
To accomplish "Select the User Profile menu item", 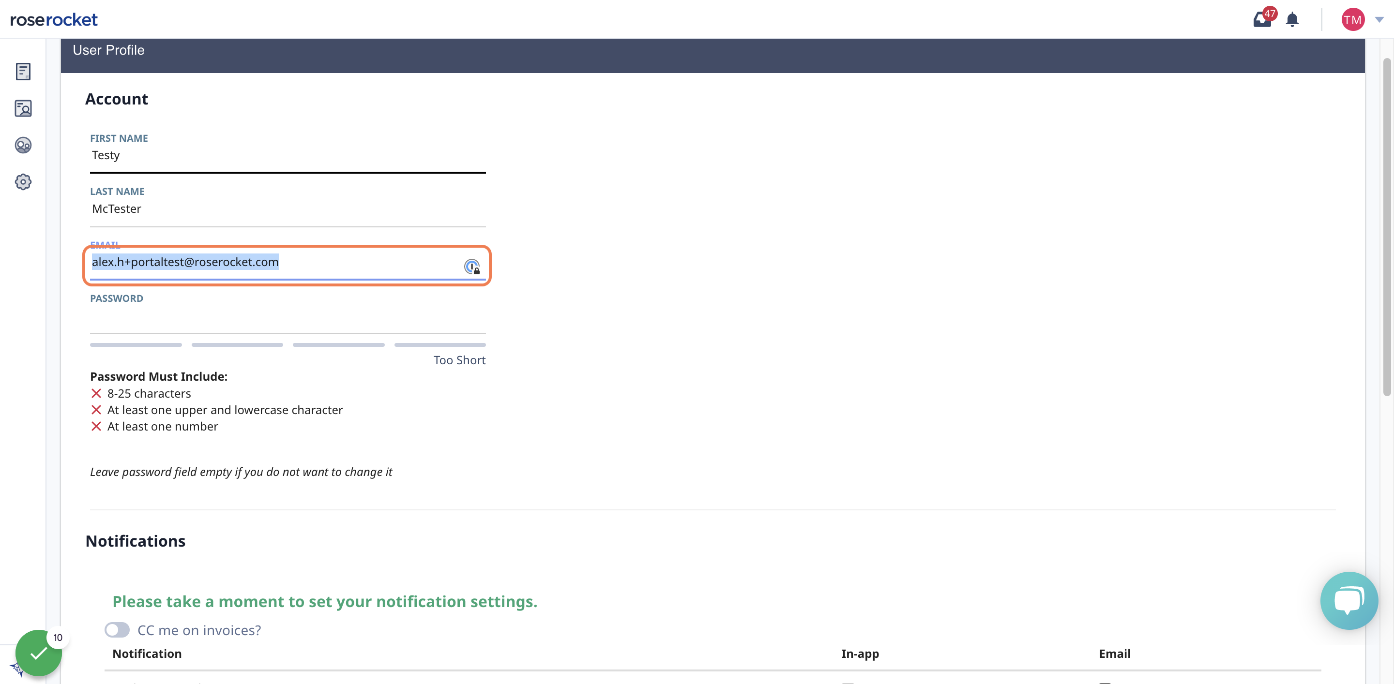I will [x=24, y=107].
